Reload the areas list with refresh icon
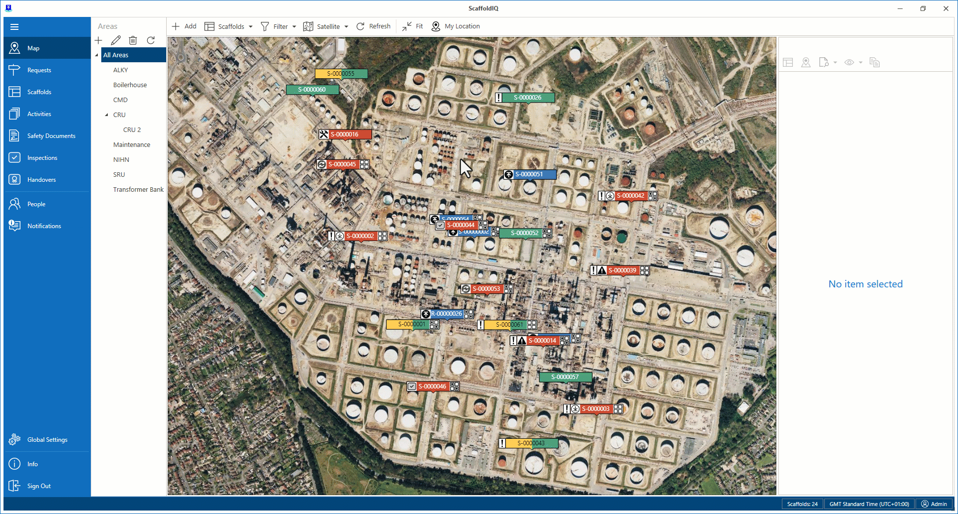 point(151,40)
